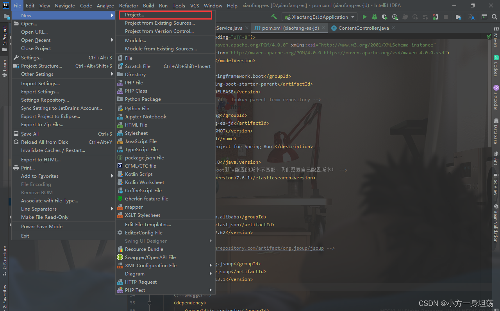Open the aiXcoder side panel

point(496,98)
